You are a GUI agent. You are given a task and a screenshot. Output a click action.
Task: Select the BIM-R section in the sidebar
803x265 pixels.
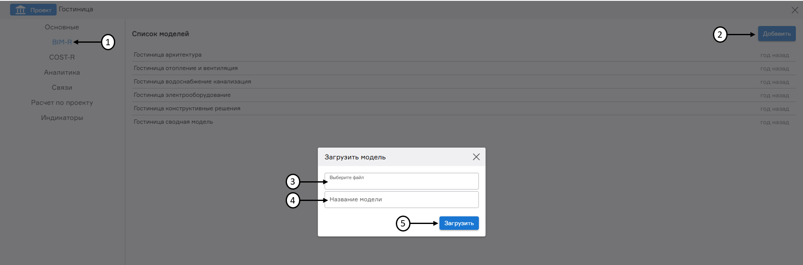pyautogui.click(x=61, y=42)
